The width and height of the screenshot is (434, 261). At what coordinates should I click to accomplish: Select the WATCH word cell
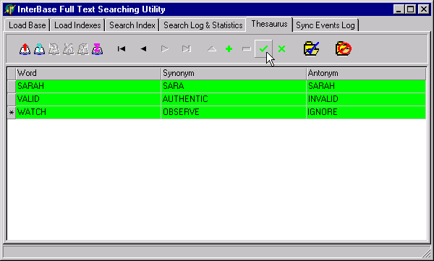(88, 112)
